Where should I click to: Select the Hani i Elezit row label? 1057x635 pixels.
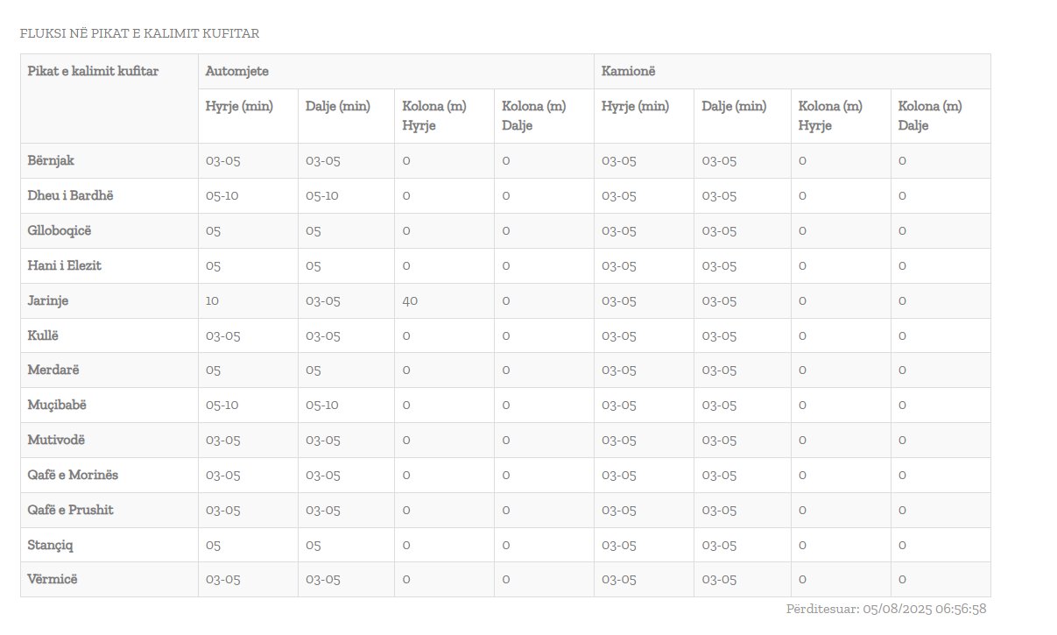[x=64, y=265]
